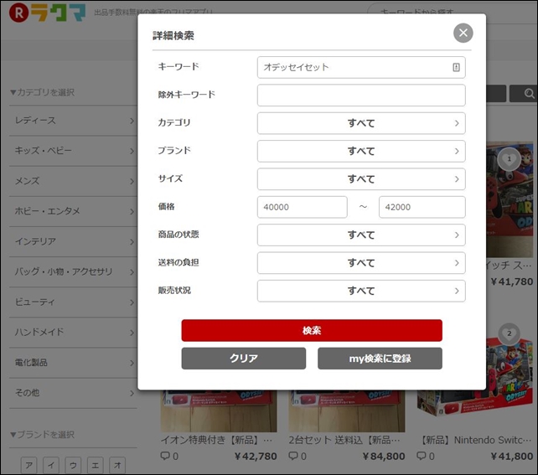The image size is (538, 475).
Task: Open the 送料の負担 selector
Action: pos(361,263)
